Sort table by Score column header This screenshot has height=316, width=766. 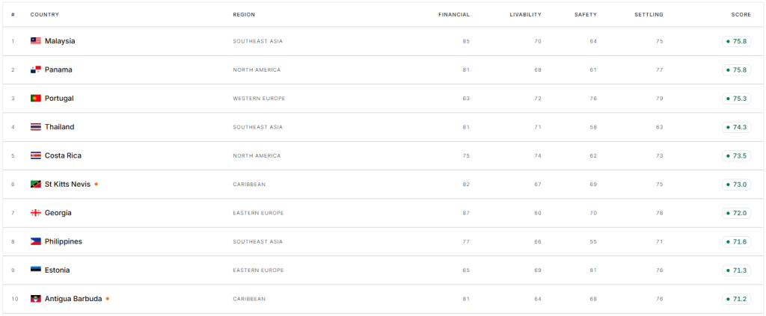[x=741, y=15]
